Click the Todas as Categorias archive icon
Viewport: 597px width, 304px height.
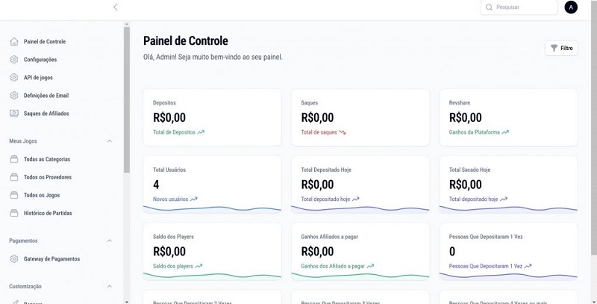click(x=14, y=159)
